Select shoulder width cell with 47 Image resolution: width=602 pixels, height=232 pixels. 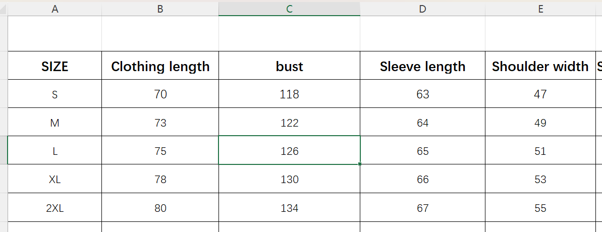click(x=540, y=94)
